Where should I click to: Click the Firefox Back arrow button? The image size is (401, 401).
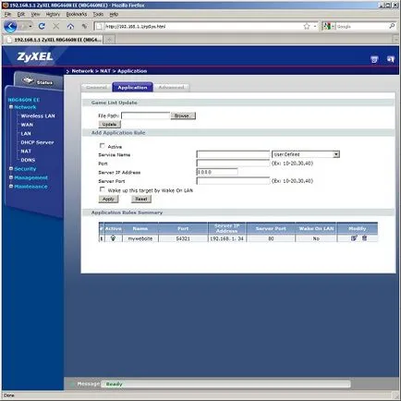(x=10, y=27)
